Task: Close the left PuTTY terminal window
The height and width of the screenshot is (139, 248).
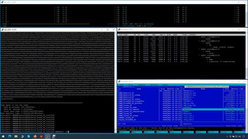Action: tap(114, 30)
